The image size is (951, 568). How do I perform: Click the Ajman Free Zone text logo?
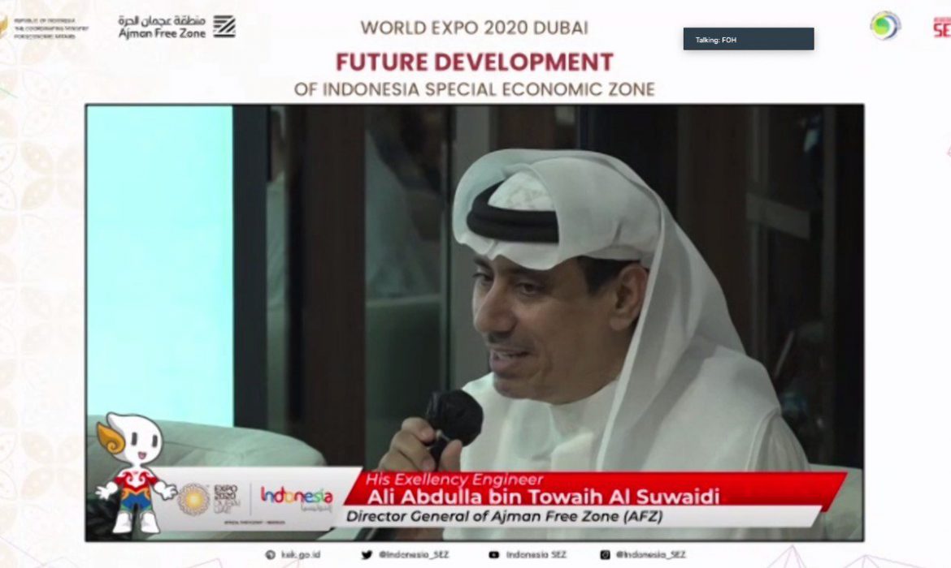point(162,27)
